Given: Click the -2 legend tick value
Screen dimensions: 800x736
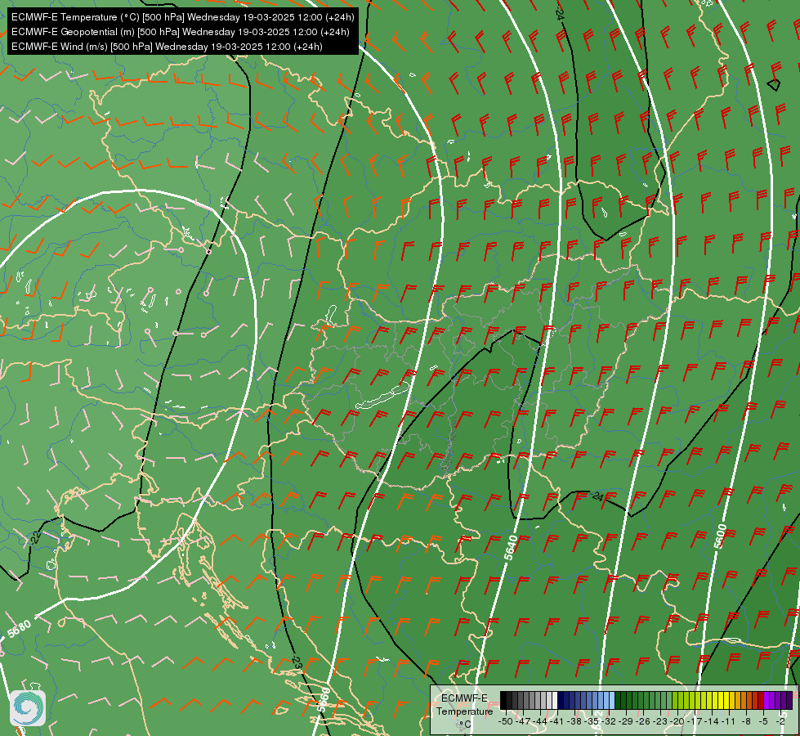Looking at the screenshot, I should (780, 721).
